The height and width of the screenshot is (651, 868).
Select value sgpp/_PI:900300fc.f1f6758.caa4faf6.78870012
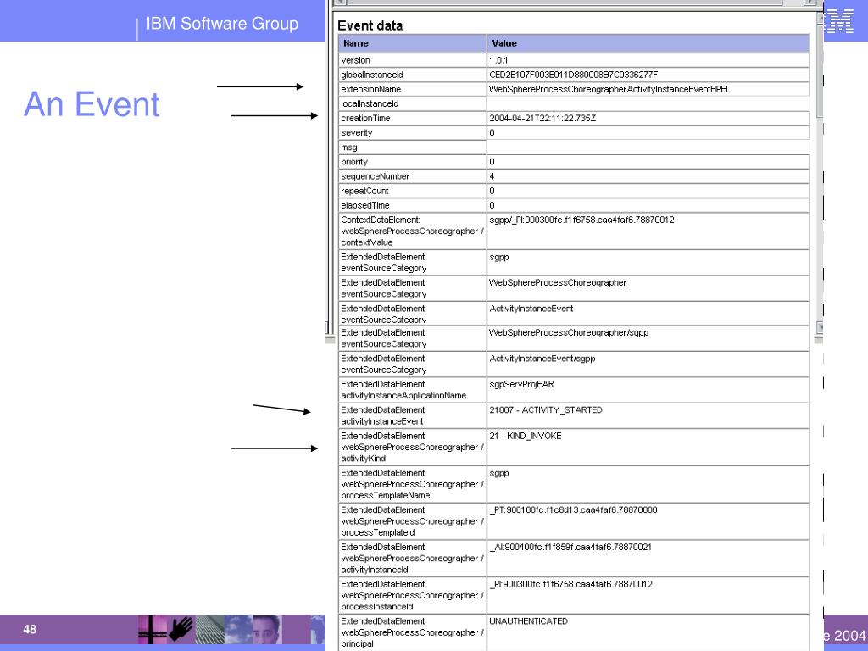581,220
